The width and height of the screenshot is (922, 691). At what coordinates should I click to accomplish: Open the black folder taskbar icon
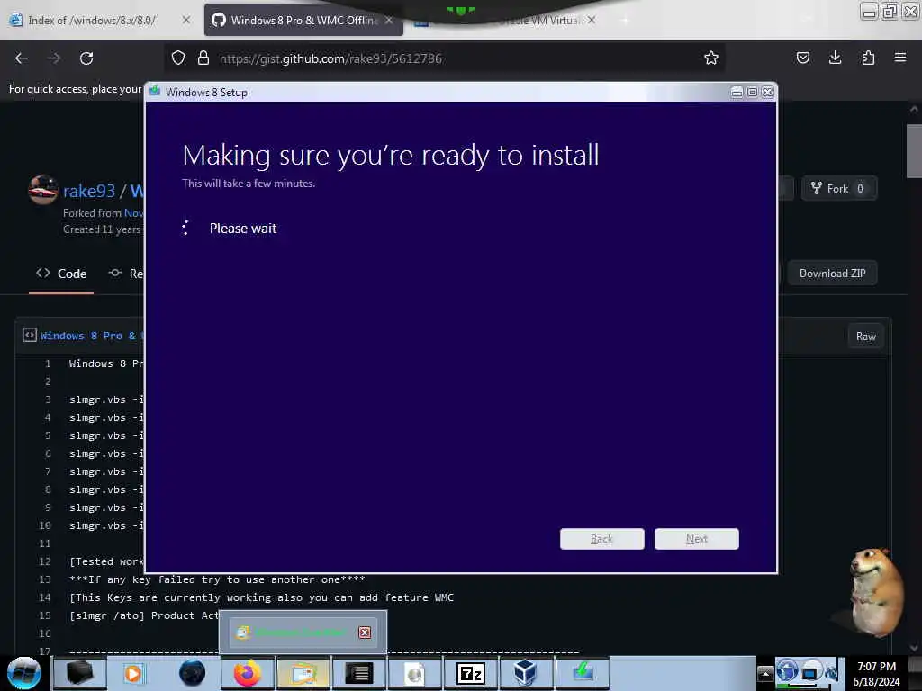[x=80, y=673]
